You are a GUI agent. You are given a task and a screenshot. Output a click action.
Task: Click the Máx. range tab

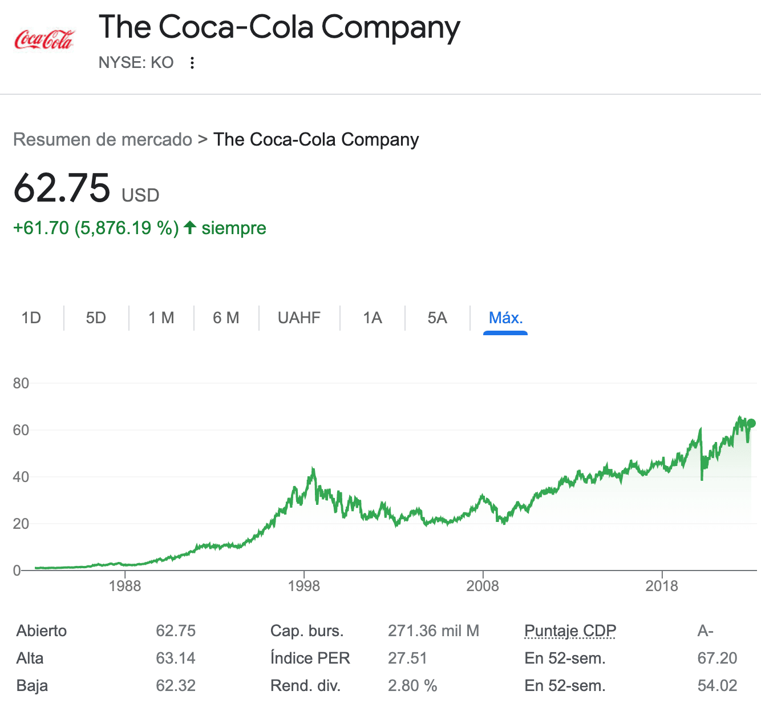coord(505,318)
